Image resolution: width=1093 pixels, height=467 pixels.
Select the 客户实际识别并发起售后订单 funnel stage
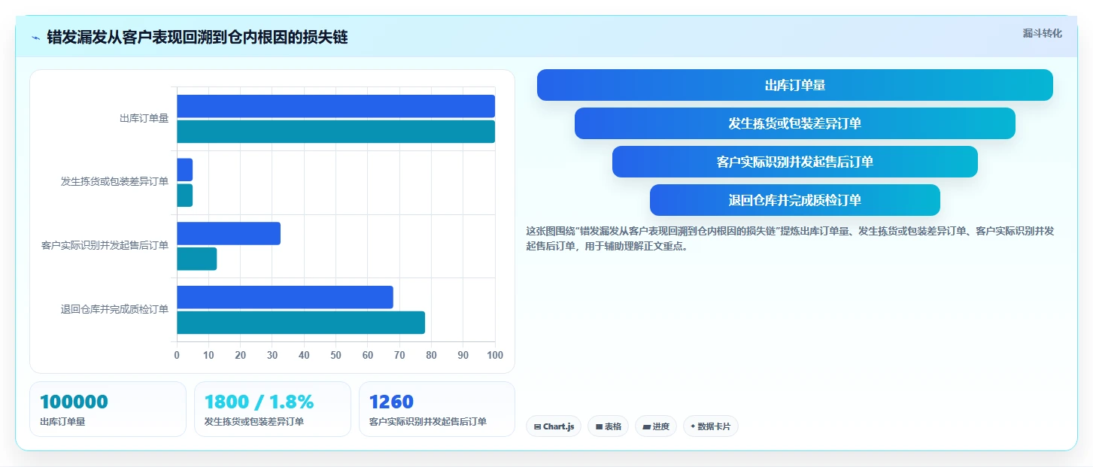coord(794,162)
